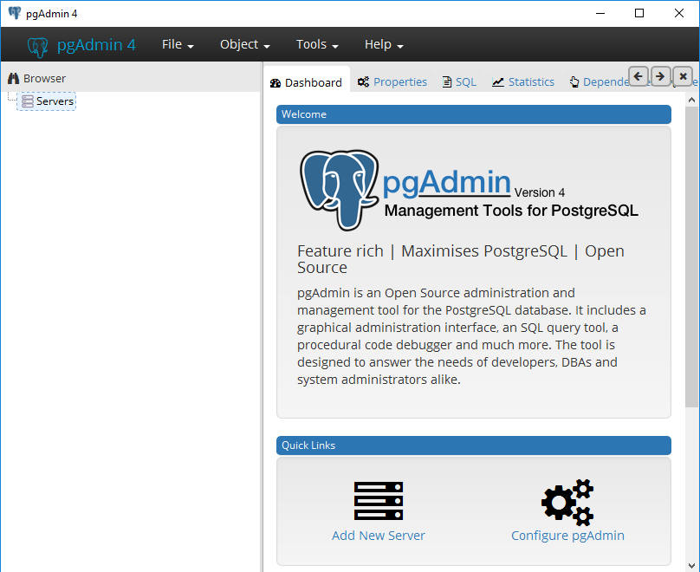Screen dimensions: 700x572
Task: Open the Object dropdown menu
Action: point(245,45)
